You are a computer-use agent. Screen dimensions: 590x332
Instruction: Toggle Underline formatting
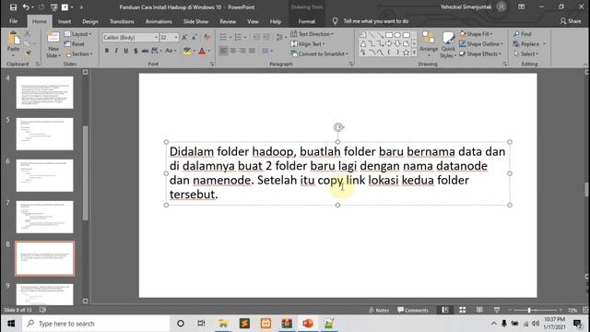point(125,51)
